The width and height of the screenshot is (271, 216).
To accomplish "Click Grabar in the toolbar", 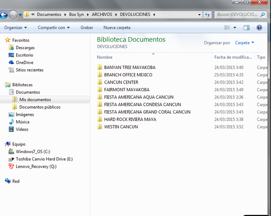I will point(87,28).
